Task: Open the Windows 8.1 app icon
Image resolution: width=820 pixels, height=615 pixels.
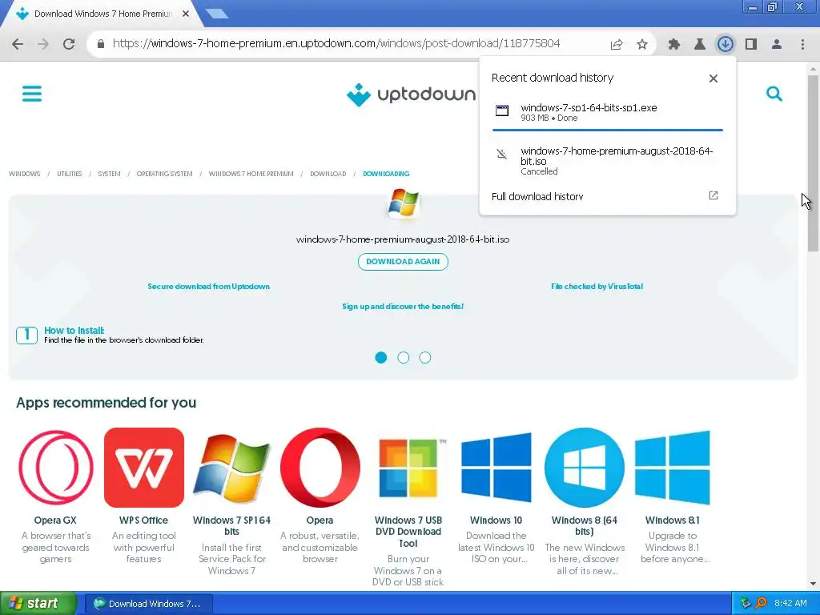Action: (673, 468)
